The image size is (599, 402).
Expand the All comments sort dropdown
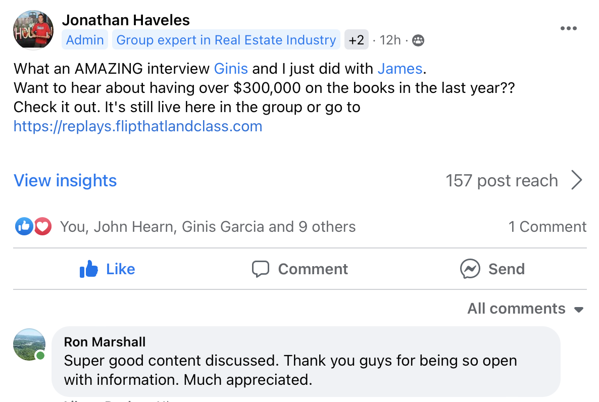[x=525, y=309]
